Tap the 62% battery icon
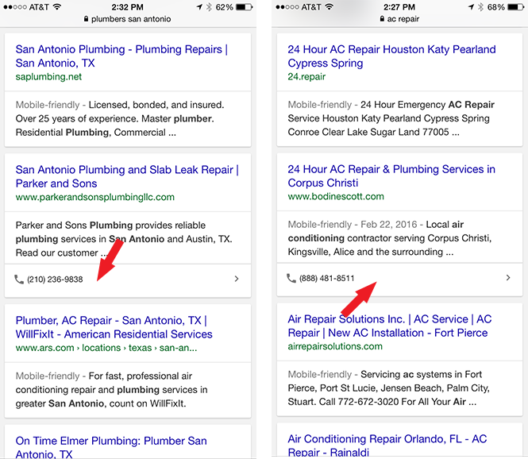The height and width of the screenshot is (459, 528). [x=244, y=7]
